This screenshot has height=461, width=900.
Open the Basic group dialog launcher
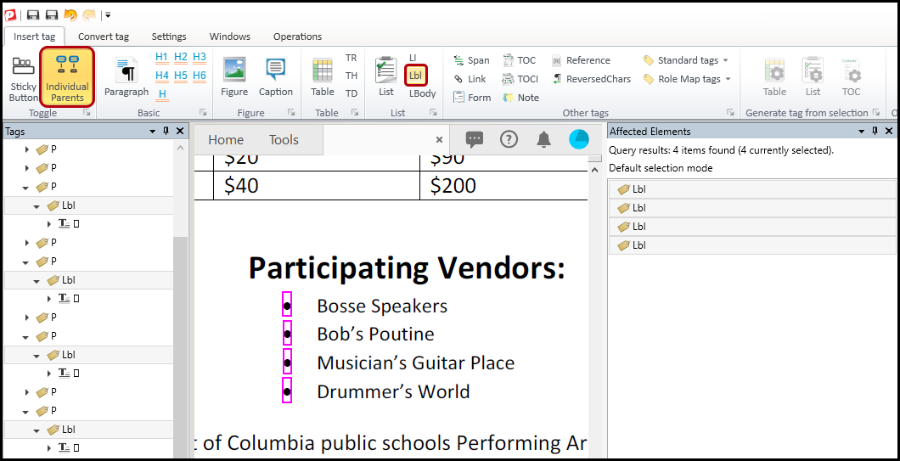[x=203, y=113]
